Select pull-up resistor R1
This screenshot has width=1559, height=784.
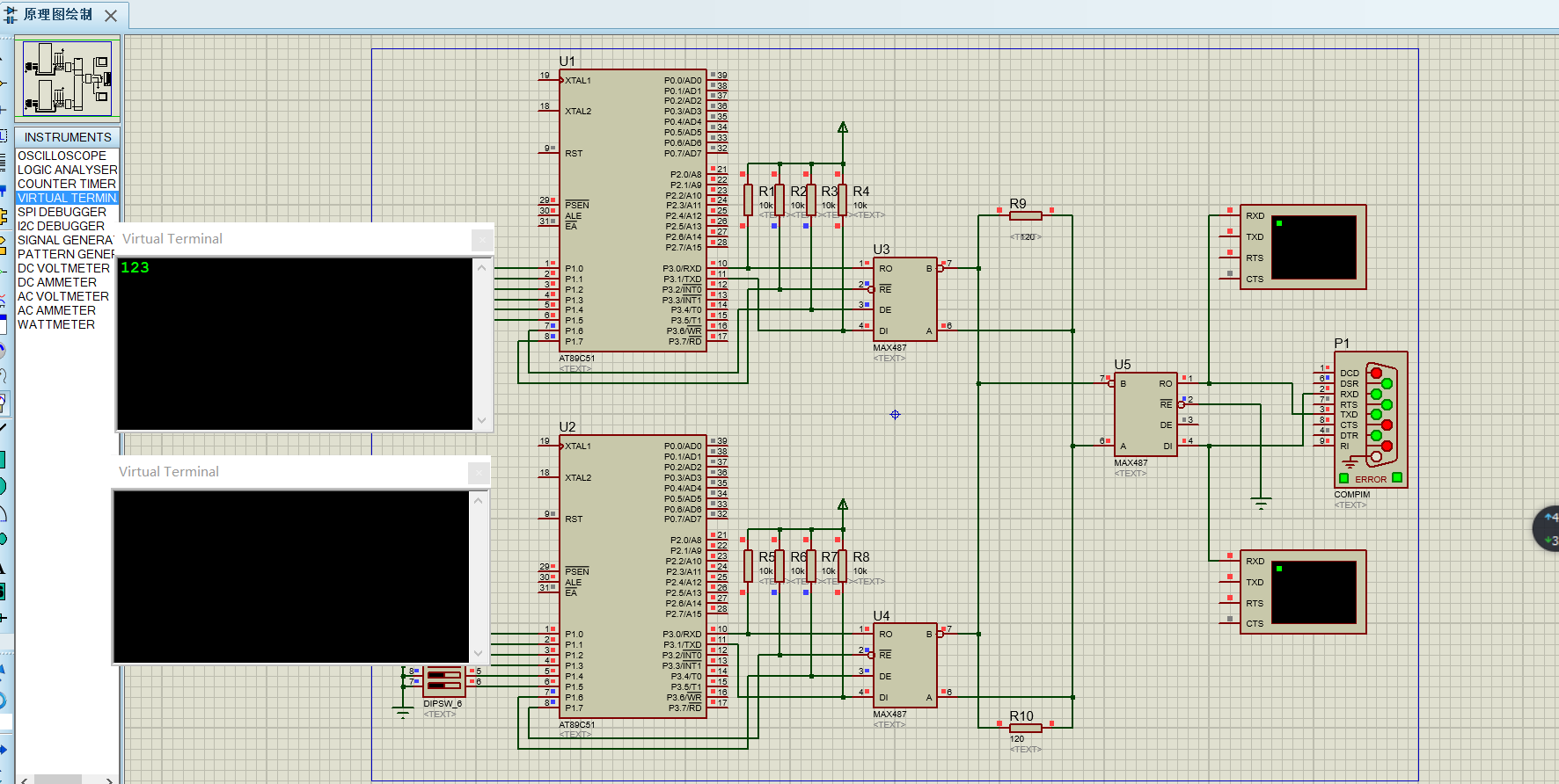coord(749,200)
